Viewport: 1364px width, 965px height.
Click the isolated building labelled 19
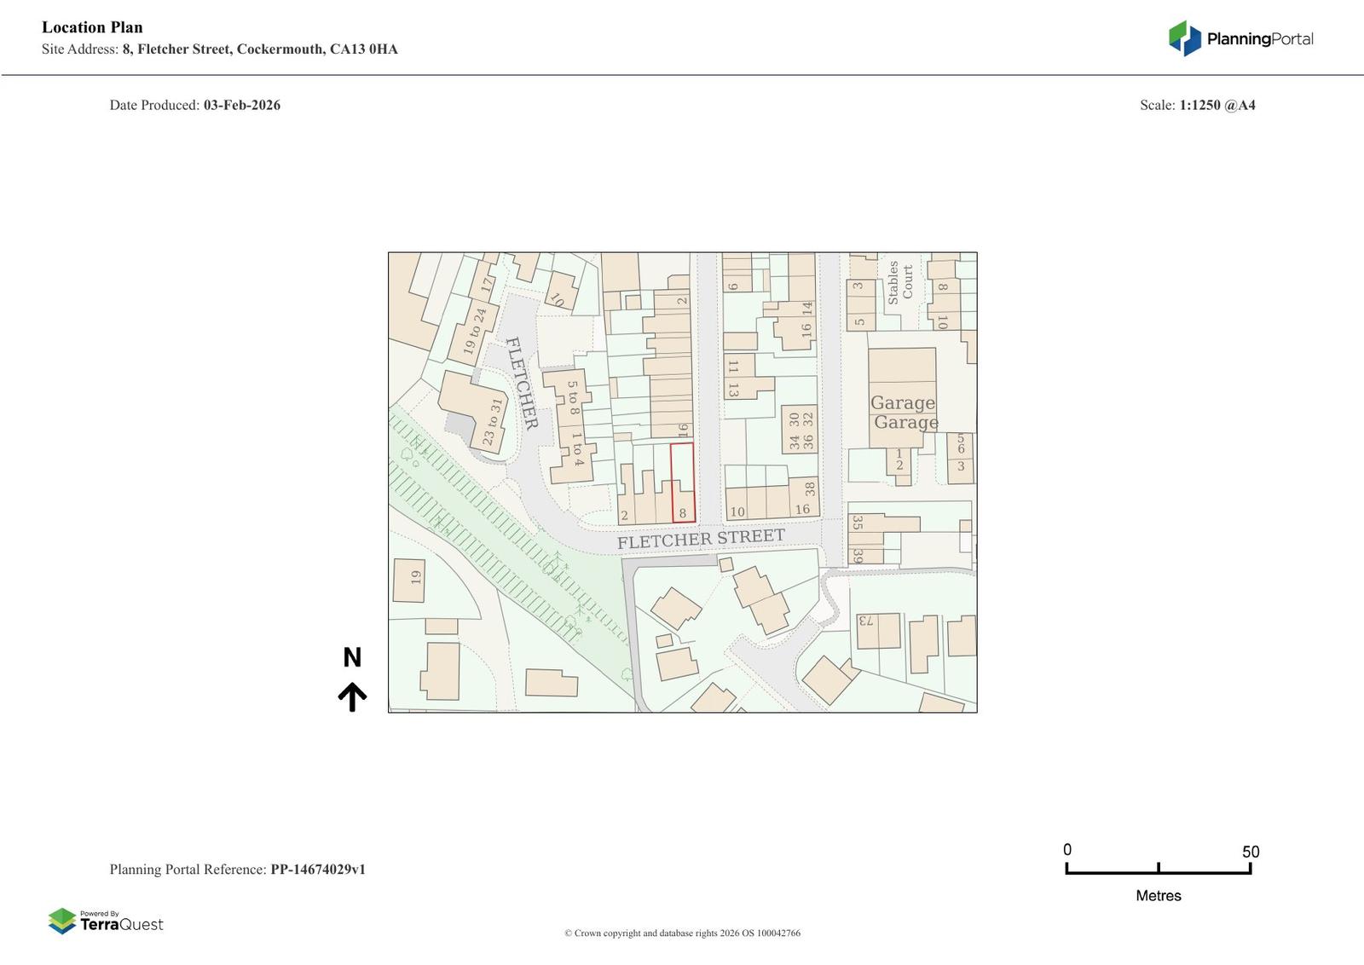409,580
